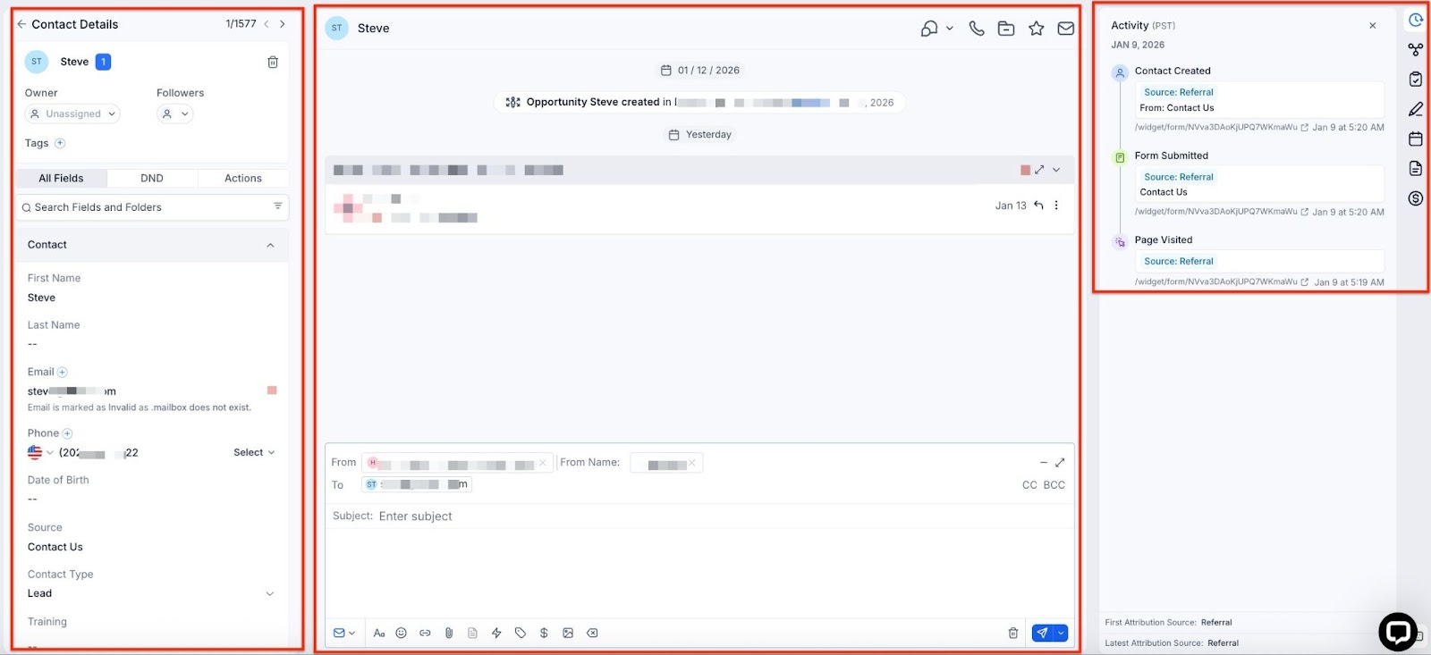The image size is (1431, 655).
Task: Go to the next contact record
Action: (283, 24)
